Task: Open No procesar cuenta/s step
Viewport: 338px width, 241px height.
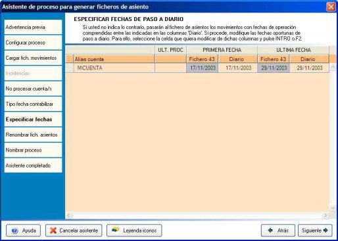Action: [33, 89]
